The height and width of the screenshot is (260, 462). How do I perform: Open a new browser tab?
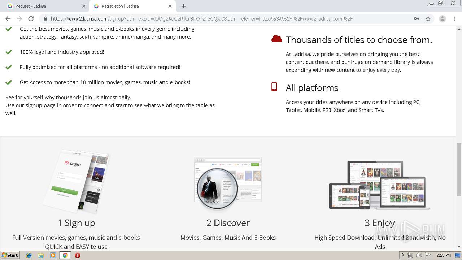[184, 6]
